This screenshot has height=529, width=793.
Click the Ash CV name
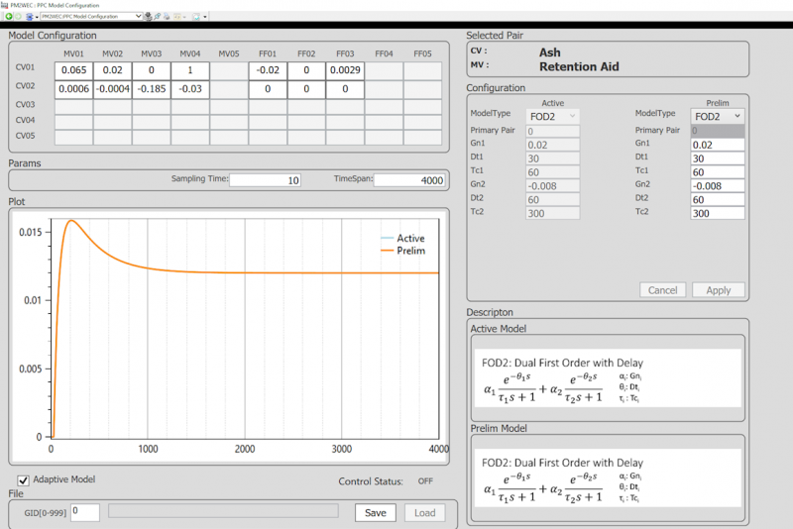click(550, 53)
